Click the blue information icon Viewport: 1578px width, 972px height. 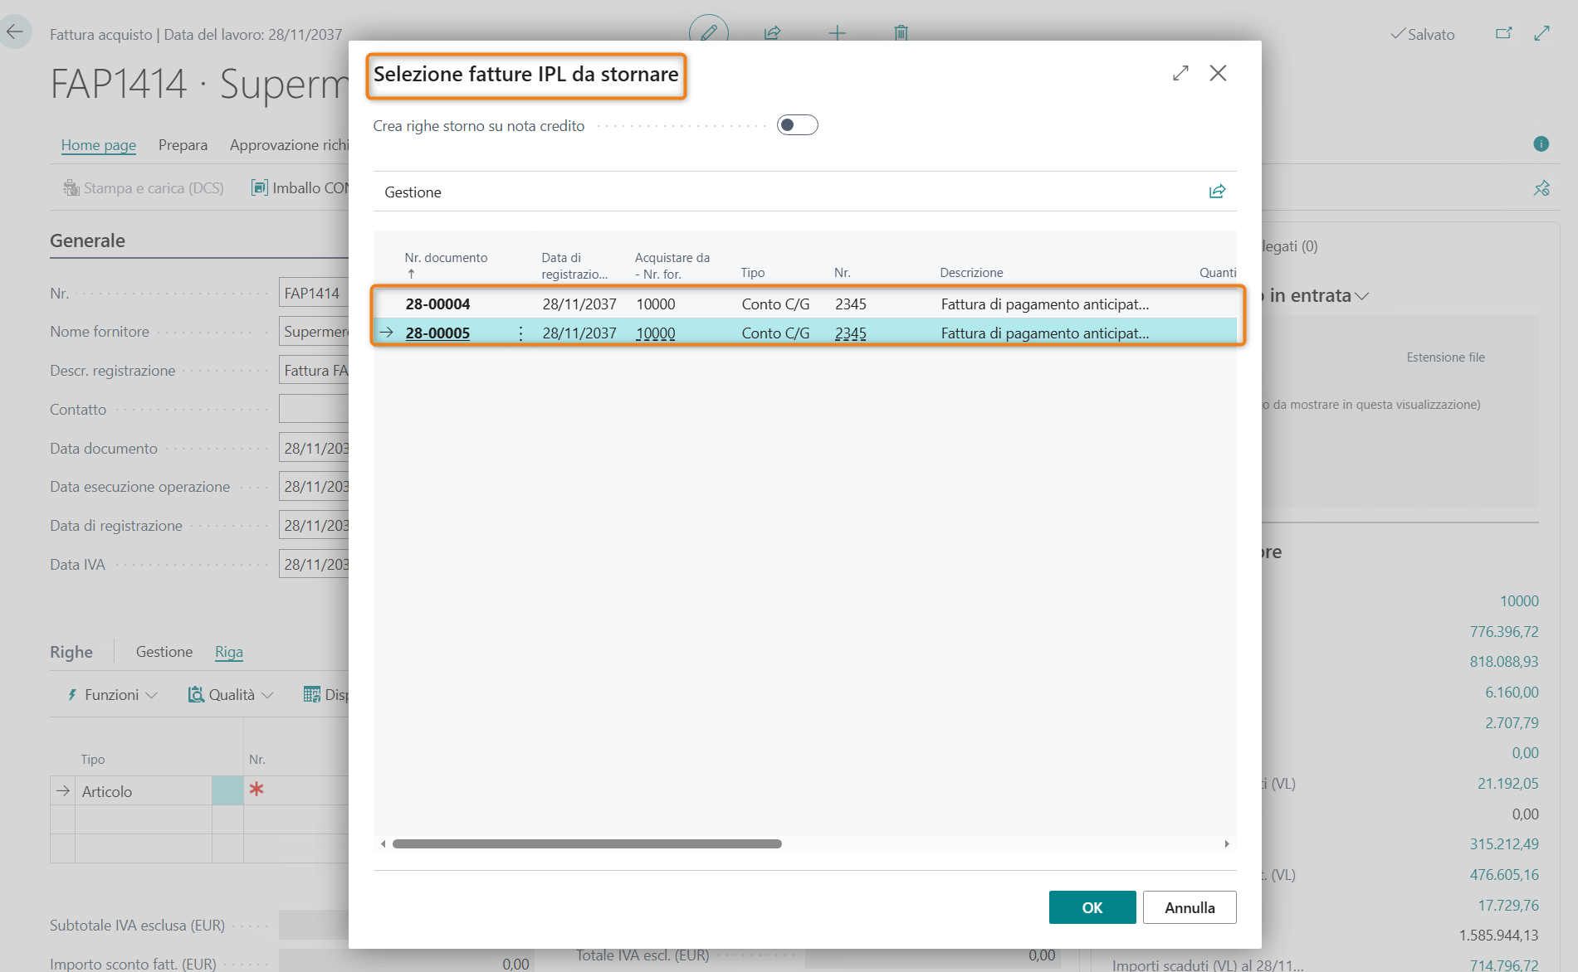[x=1541, y=144]
